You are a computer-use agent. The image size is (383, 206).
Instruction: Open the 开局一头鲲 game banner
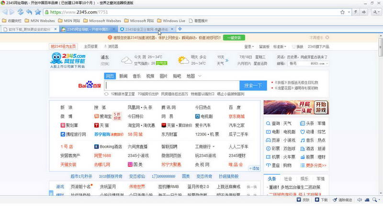(296, 107)
